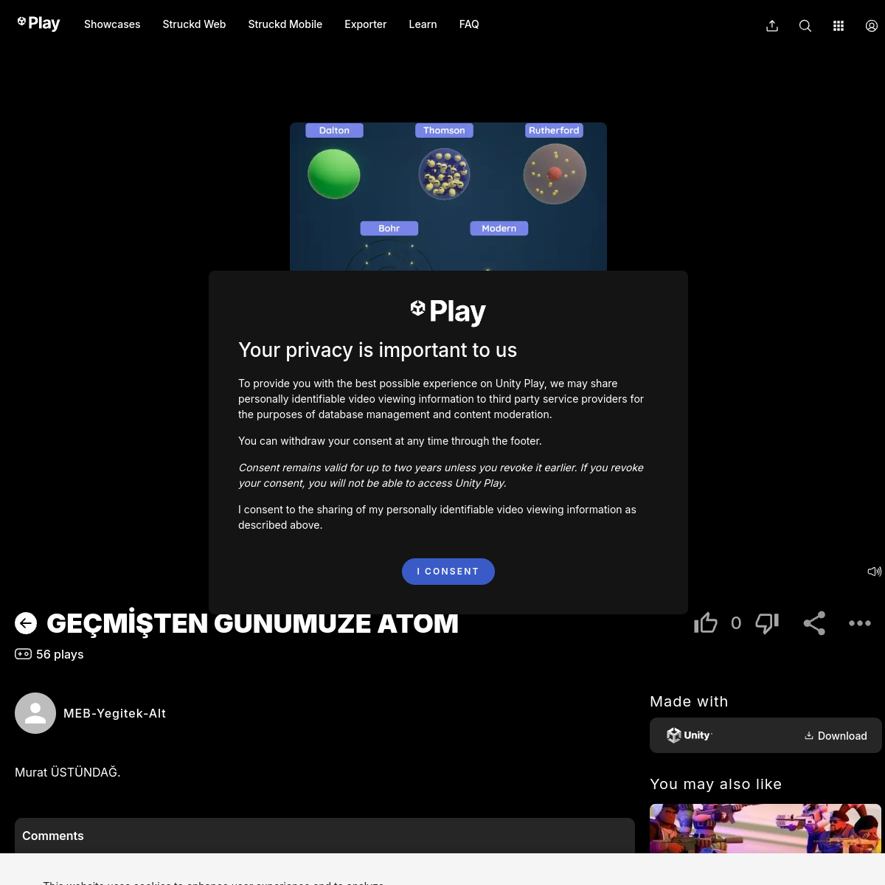Open creator link MEB-Yegitek-Alt

pyautogui.click(x=114, y=713)
